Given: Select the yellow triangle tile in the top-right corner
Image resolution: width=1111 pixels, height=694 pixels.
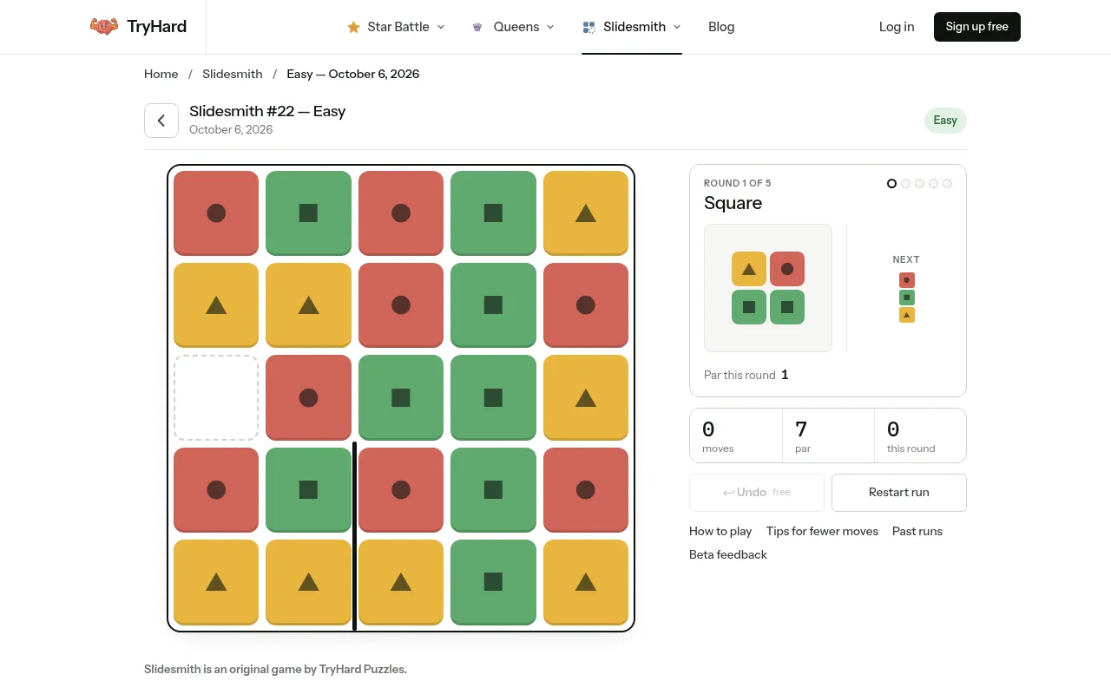Looking at the screenshot, I should tap(586, 213).
